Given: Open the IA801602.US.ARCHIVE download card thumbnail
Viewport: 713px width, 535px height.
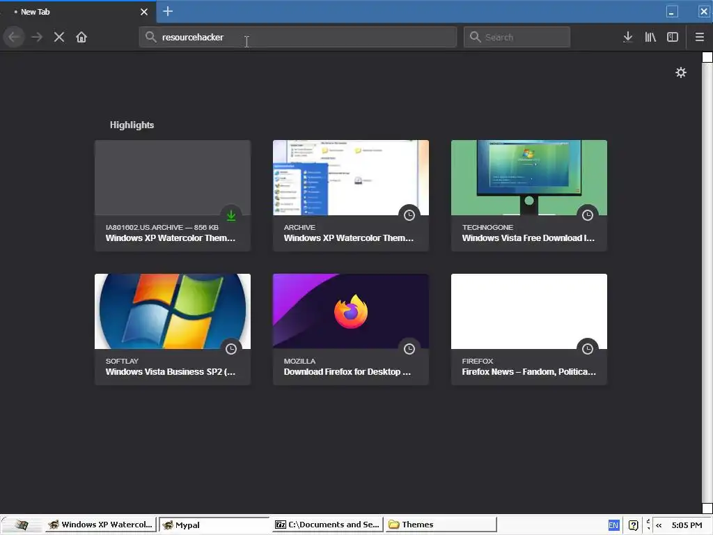Looking at the screenshot, I should (173, 178).
